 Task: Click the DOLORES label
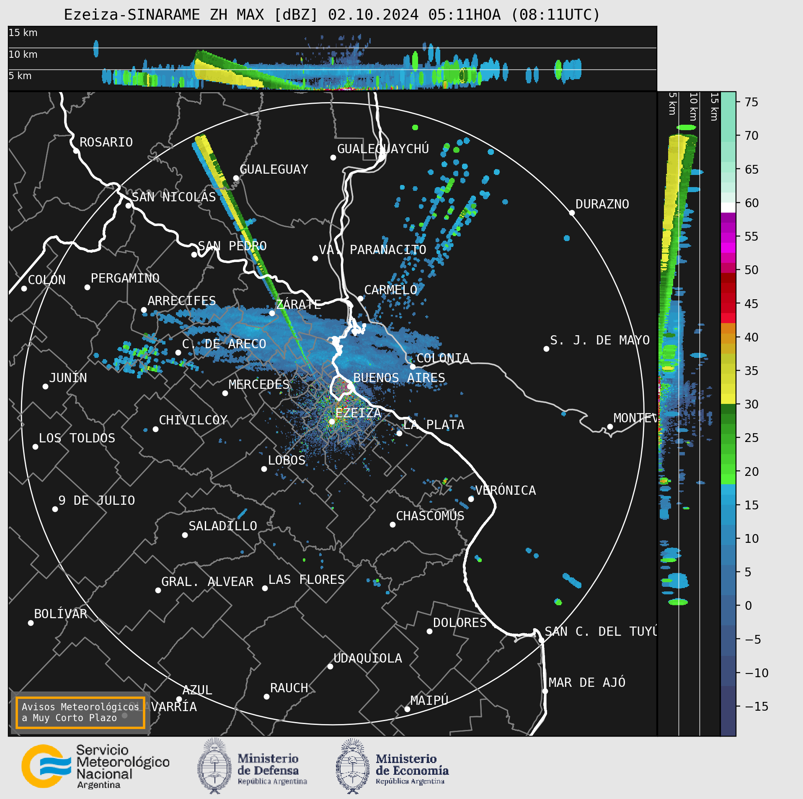460,623
